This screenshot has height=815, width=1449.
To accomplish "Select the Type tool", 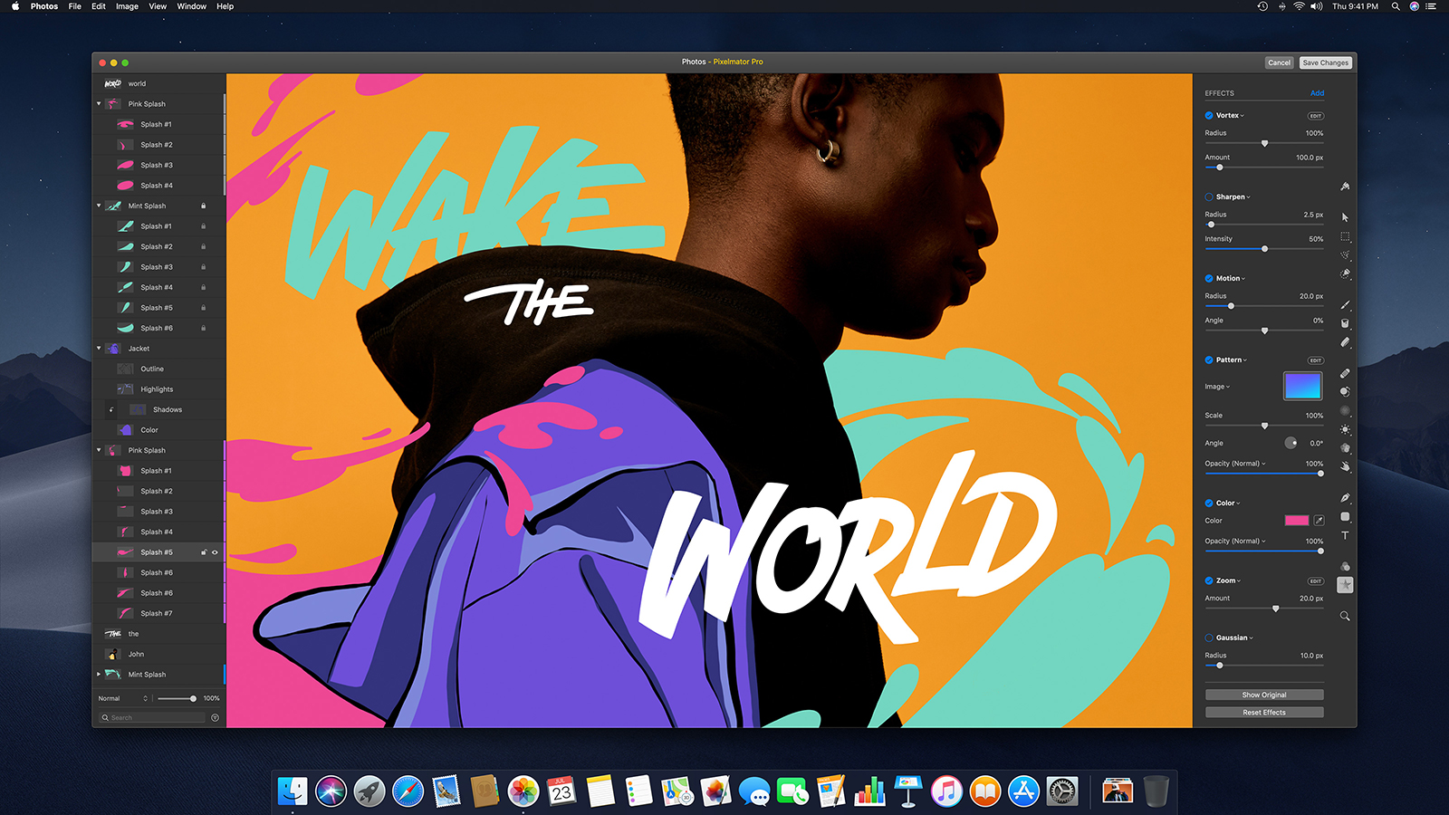I will tap(1346, 535).
